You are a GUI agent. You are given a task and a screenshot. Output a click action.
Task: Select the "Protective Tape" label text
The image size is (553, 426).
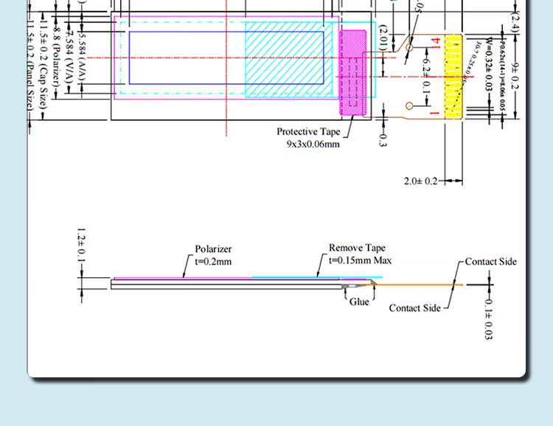pyautogui.click(x=308, y=132)
